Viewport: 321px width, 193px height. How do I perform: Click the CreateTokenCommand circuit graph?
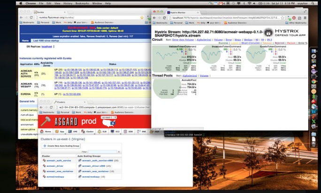(x=256, y=54)
